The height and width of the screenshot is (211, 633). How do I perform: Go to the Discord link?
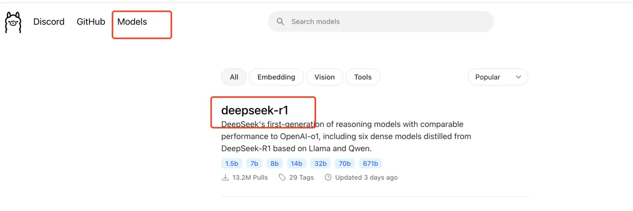49,22
